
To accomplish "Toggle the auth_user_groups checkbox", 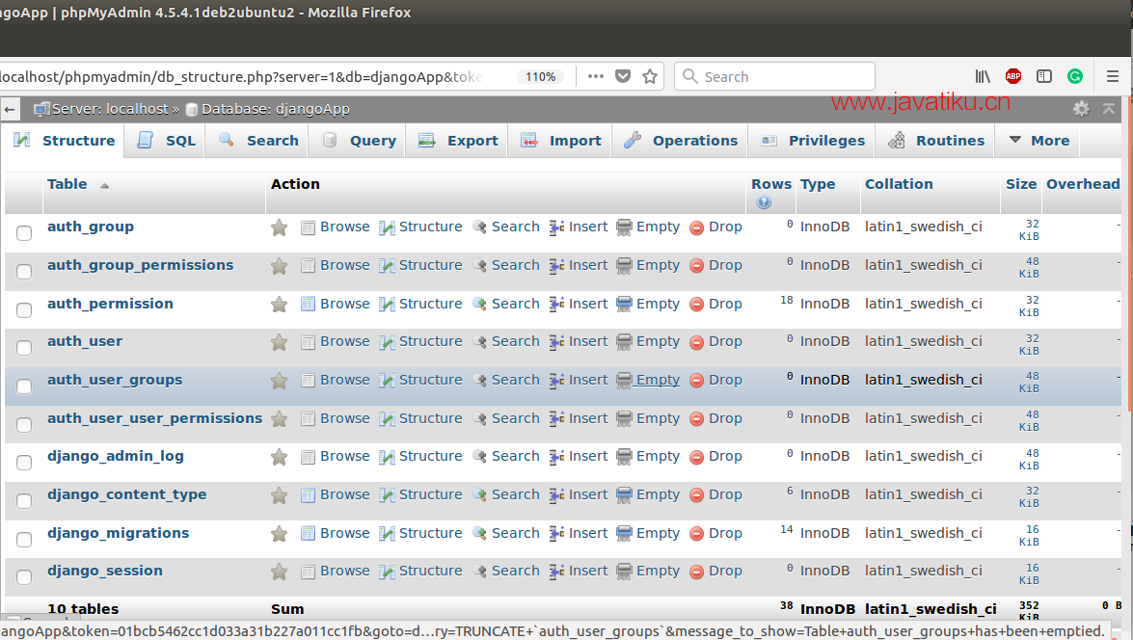I will coord(24,387).
